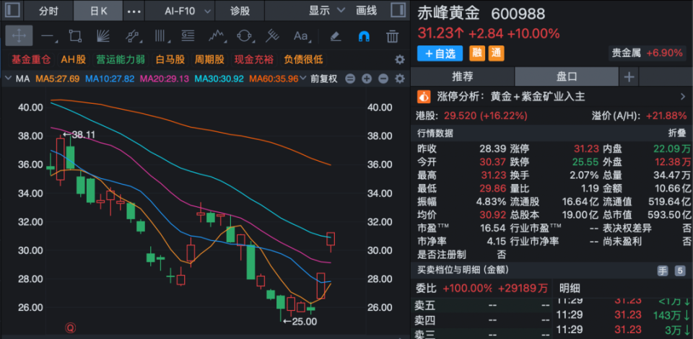The width and height of the screenshot is (693, 339).
Task: Select the vertical period lines tool
Action: point(160,36)
